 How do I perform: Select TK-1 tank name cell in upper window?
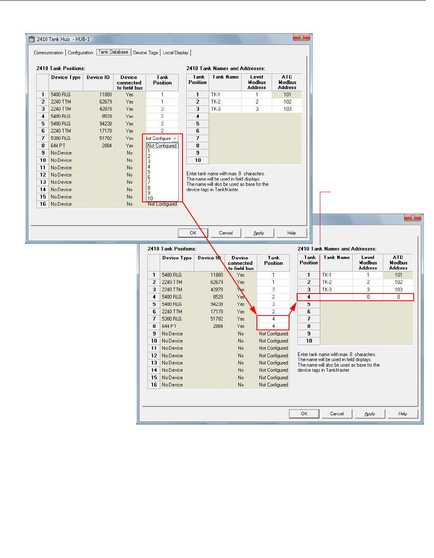(x=226, y=95)
